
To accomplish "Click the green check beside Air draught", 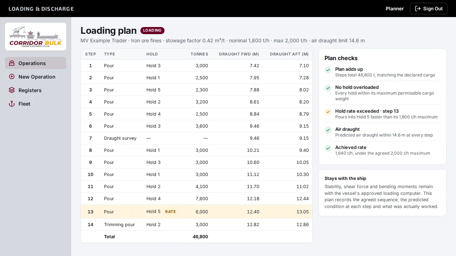I will pos(328,130).
